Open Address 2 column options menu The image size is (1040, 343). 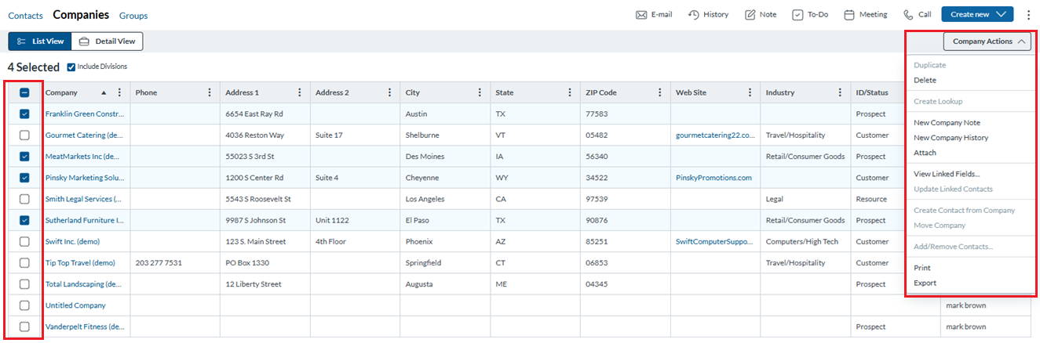click(x=390, y=92)
